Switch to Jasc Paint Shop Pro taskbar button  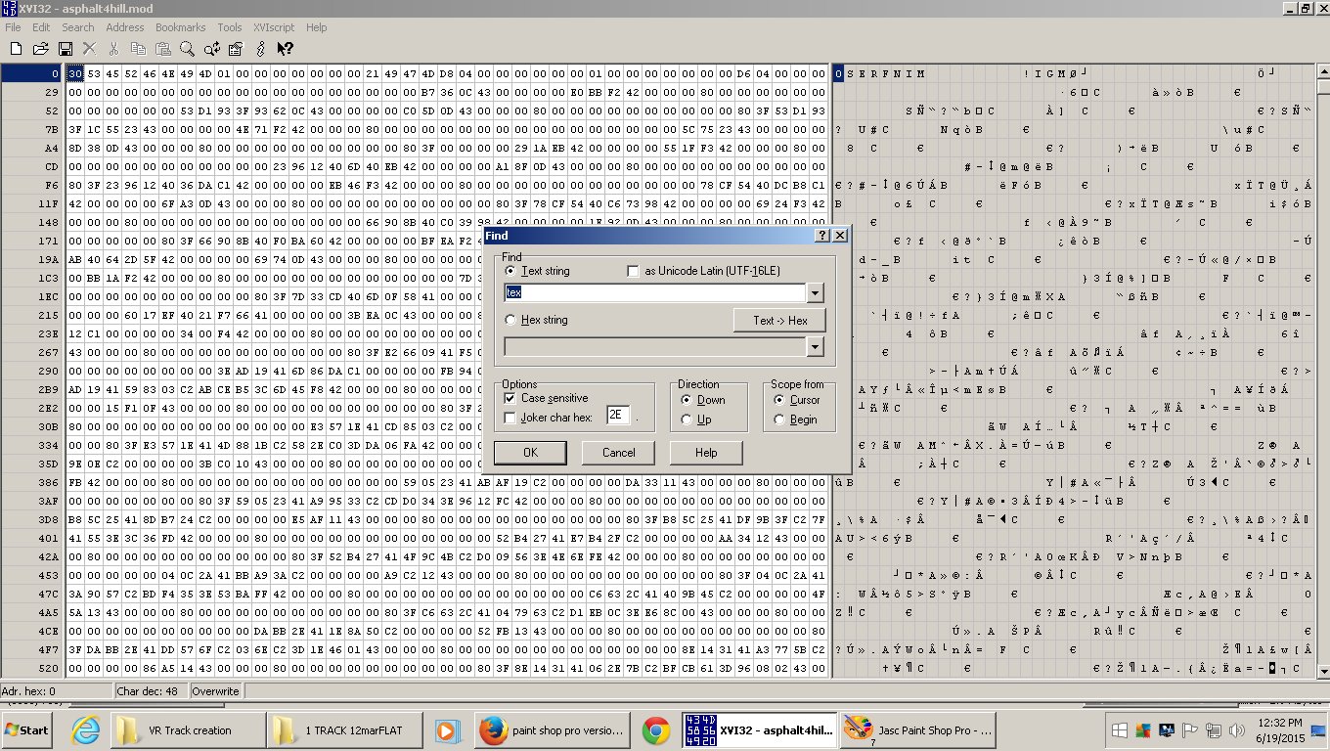pos(917,730)
